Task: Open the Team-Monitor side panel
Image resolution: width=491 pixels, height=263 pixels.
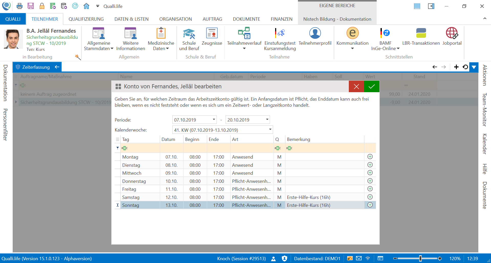Action: 485,110
